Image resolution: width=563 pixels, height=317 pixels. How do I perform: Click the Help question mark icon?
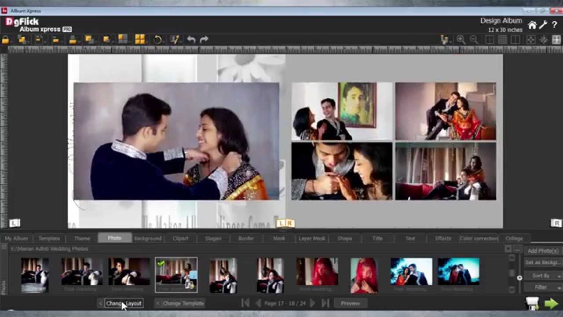pos(554,25)
